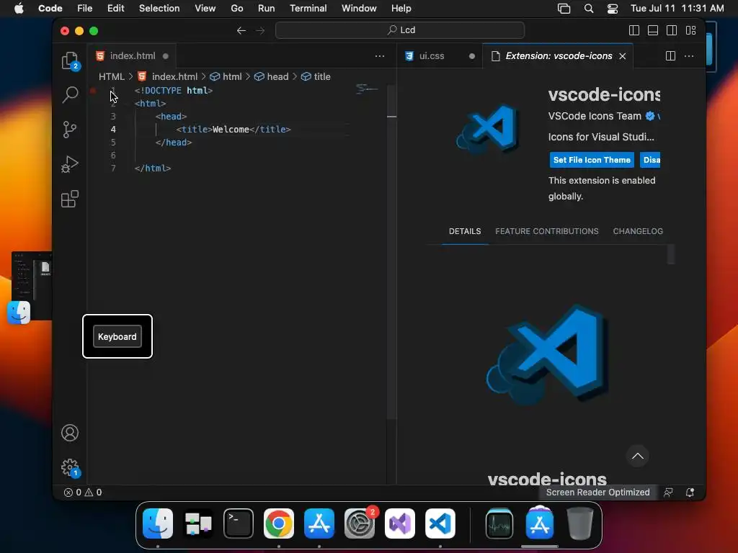Toggle the primary side bar layout icon
The height and width of the screenshot is (553, 738).
[634, 30]
